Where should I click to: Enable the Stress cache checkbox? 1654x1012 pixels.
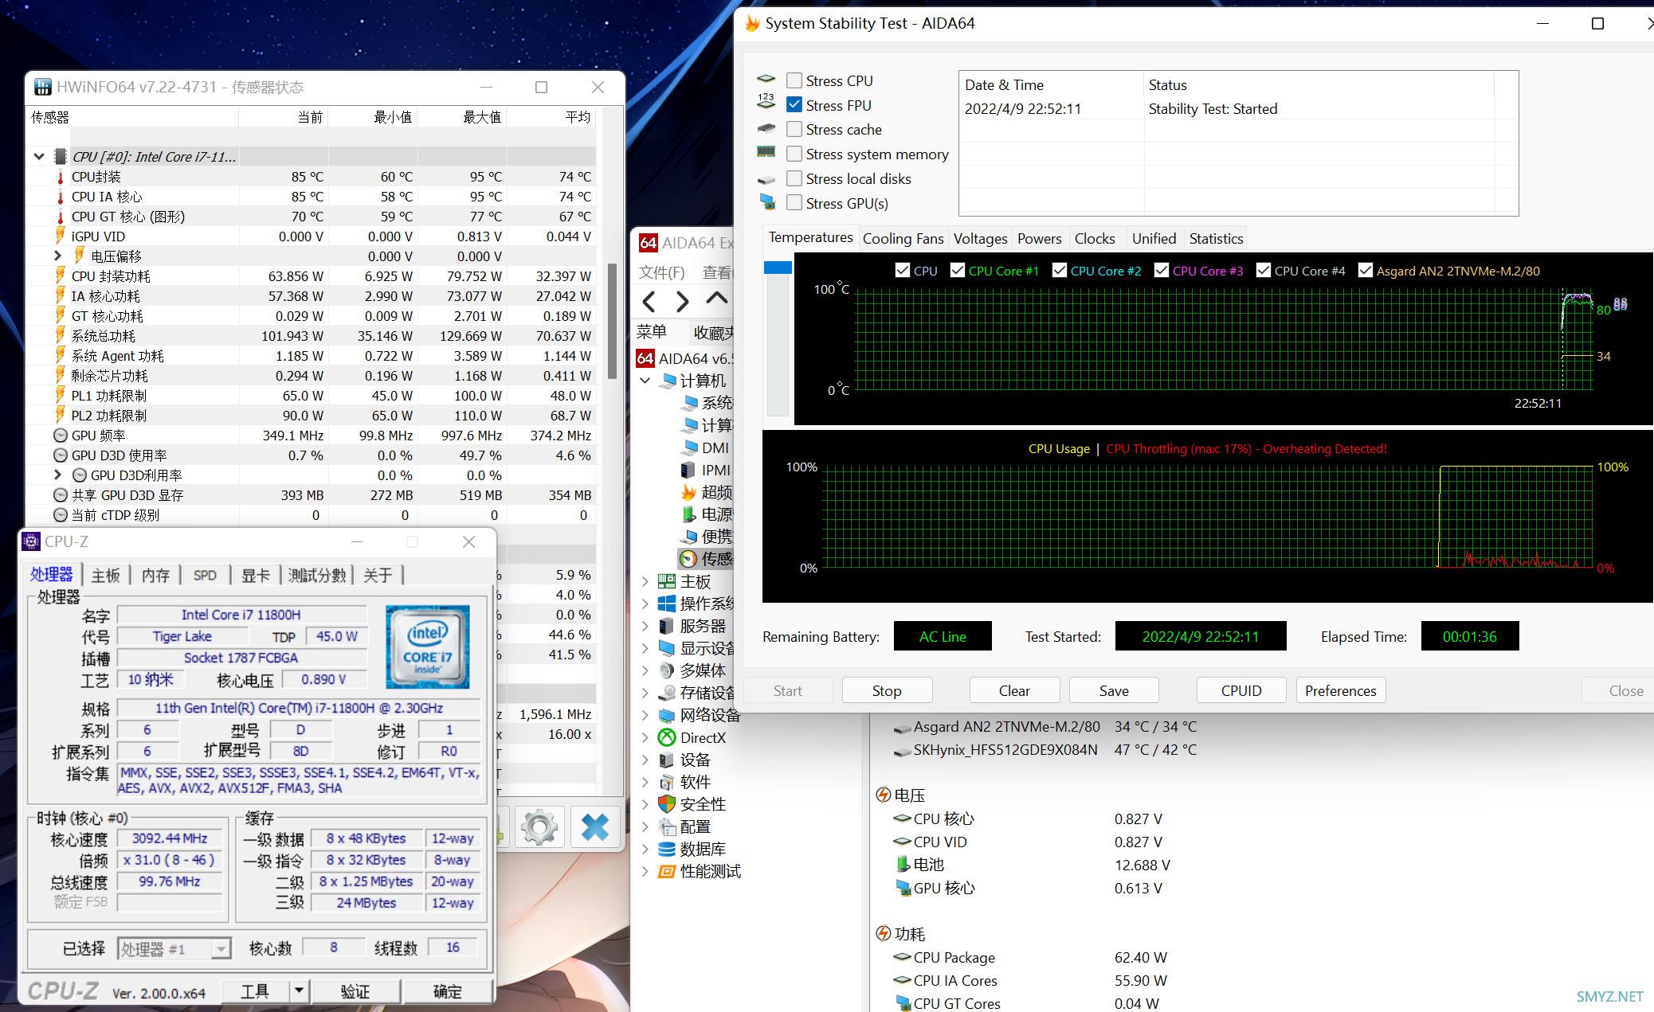pyautogui.click(x=794, y=129)
